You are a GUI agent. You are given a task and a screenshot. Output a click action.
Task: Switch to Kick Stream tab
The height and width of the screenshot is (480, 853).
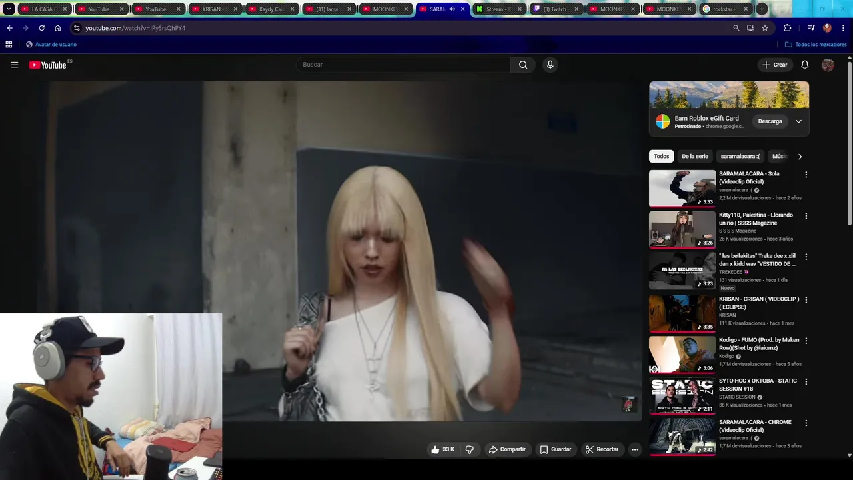pyautogui.click(x=498, y=9)
